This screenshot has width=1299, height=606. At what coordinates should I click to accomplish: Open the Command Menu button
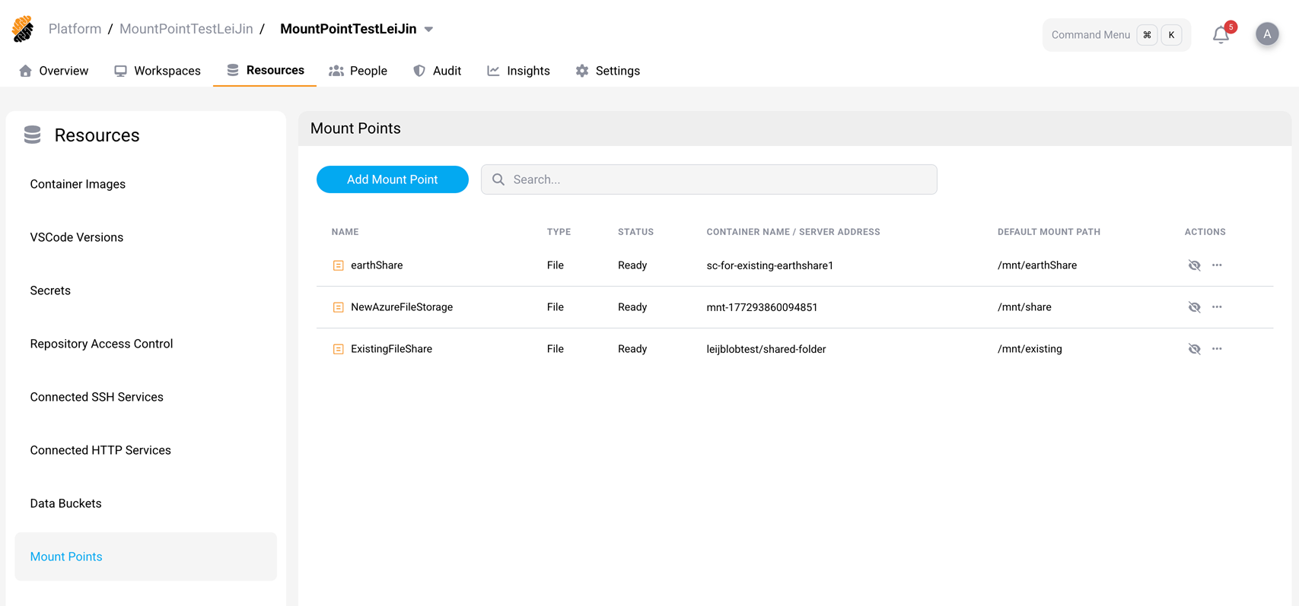1116,35
